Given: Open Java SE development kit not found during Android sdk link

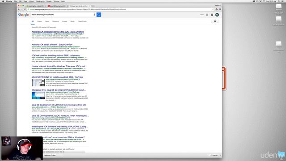Looking at the screenshot, I should coord(59,105).
